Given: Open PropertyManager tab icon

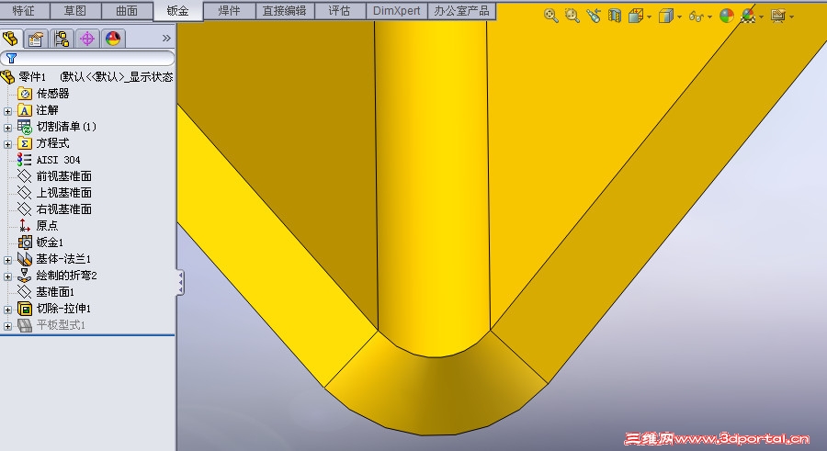Looking at the screenshot, I should pyautogui.click(x=35, y=39).
